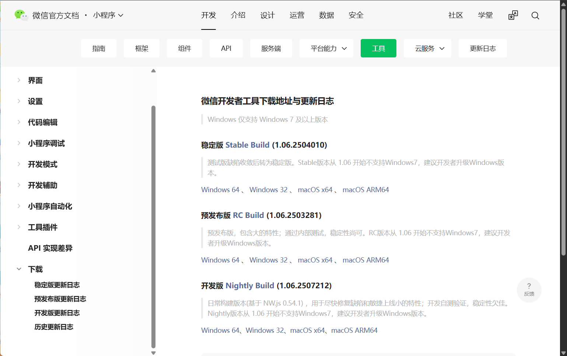Viewport: 567px width, 356px height.
Task: Download RC Build Windows 32
Action: coord(269,260)
